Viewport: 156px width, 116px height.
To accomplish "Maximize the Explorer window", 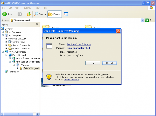I will click(148, 3).
